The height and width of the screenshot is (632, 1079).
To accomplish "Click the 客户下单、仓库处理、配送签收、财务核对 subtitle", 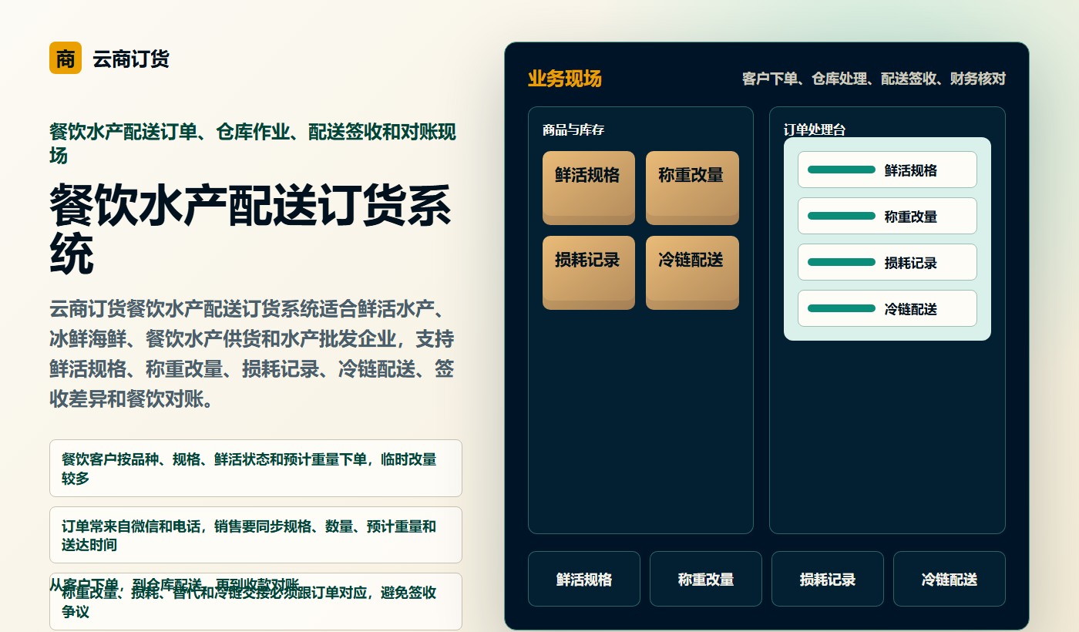I will tap(874, 79).
